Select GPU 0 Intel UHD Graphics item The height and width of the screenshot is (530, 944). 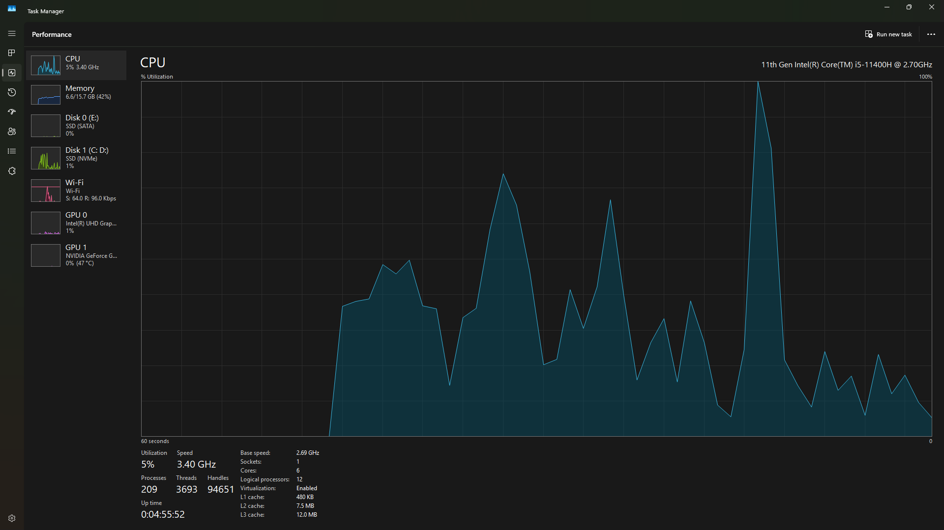pos(76,223)
